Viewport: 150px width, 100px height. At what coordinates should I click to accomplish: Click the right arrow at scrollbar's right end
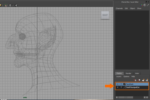147,97
